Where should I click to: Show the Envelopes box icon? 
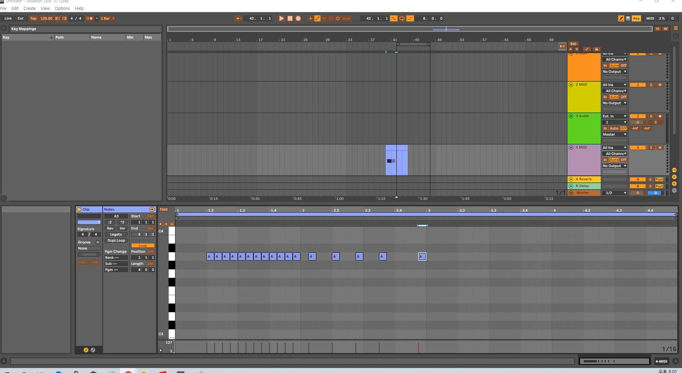(93, 350)
